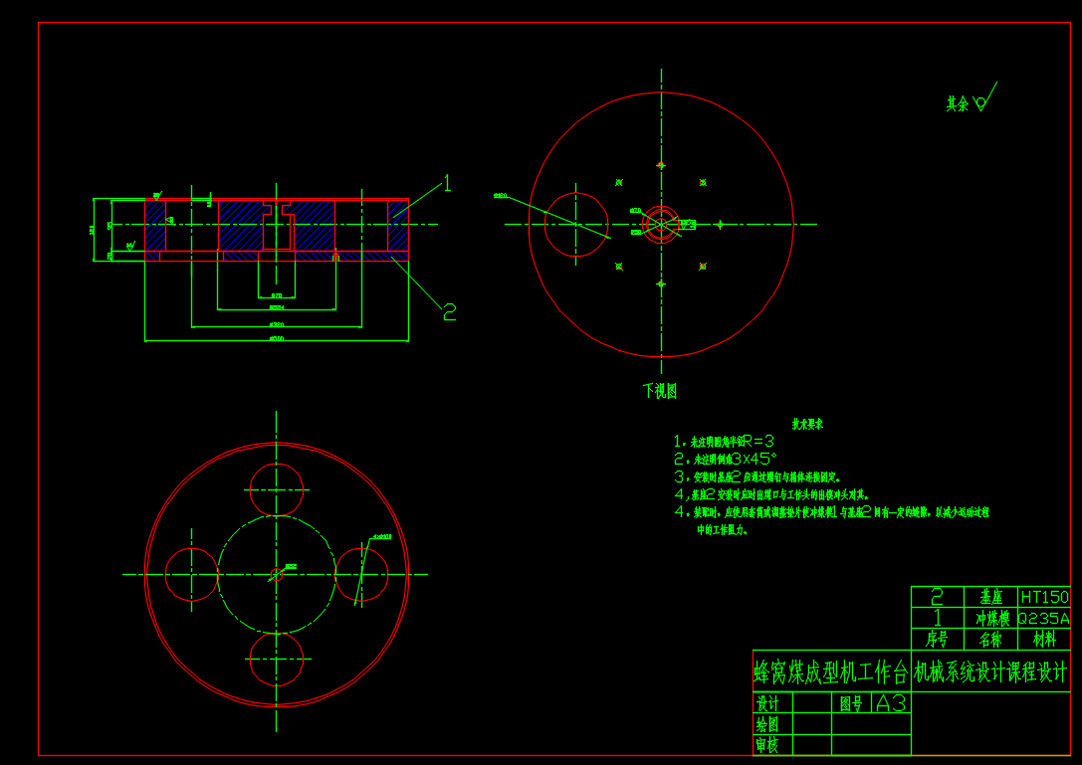This screenshot has height=765, width=1082.
Task: Select the '冲煤模' part name cell
Action: 990,618
